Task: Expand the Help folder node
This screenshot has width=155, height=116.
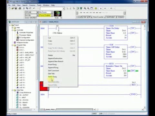Action: [x=12, y=28]
